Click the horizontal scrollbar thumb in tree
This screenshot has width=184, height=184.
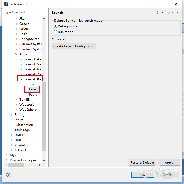coord(16,165)
